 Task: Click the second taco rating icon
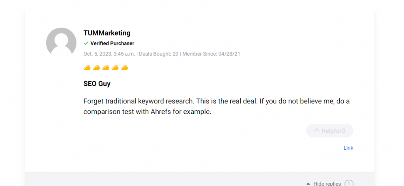[x=96, y=68]
